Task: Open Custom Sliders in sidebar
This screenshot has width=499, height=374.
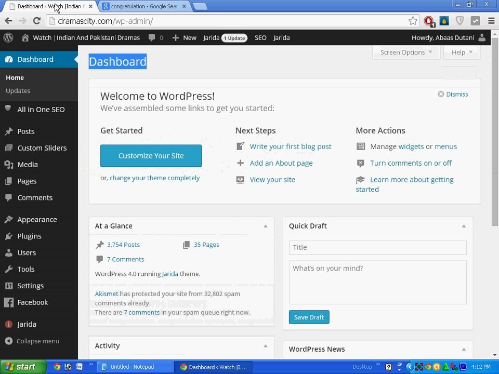Action: click(x=39, y=148)
